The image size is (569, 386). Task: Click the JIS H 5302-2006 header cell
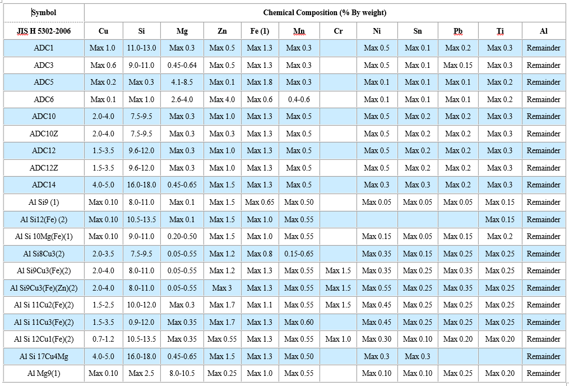44,31
